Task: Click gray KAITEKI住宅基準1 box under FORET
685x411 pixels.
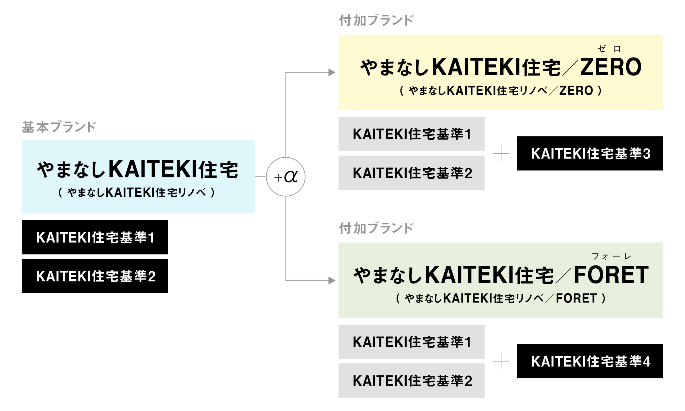Action: [x=412, y=342]
